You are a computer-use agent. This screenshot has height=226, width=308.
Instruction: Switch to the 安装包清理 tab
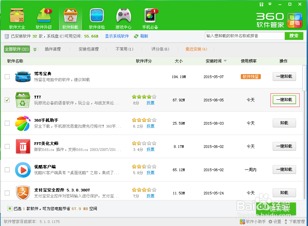pyautogui.click(x=88, y=49)
